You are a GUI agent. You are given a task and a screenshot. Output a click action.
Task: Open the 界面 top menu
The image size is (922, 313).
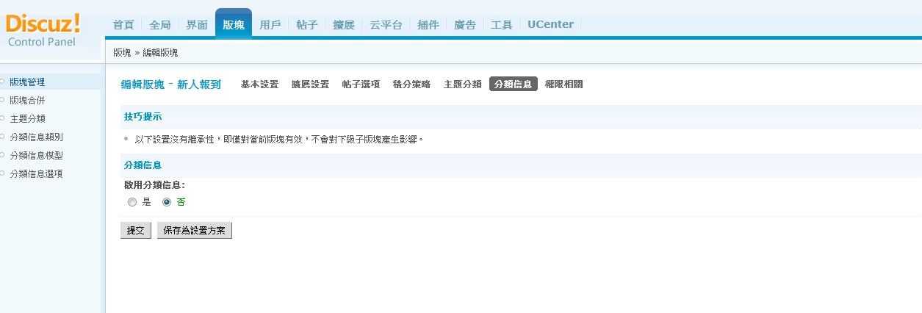[197, 24]
